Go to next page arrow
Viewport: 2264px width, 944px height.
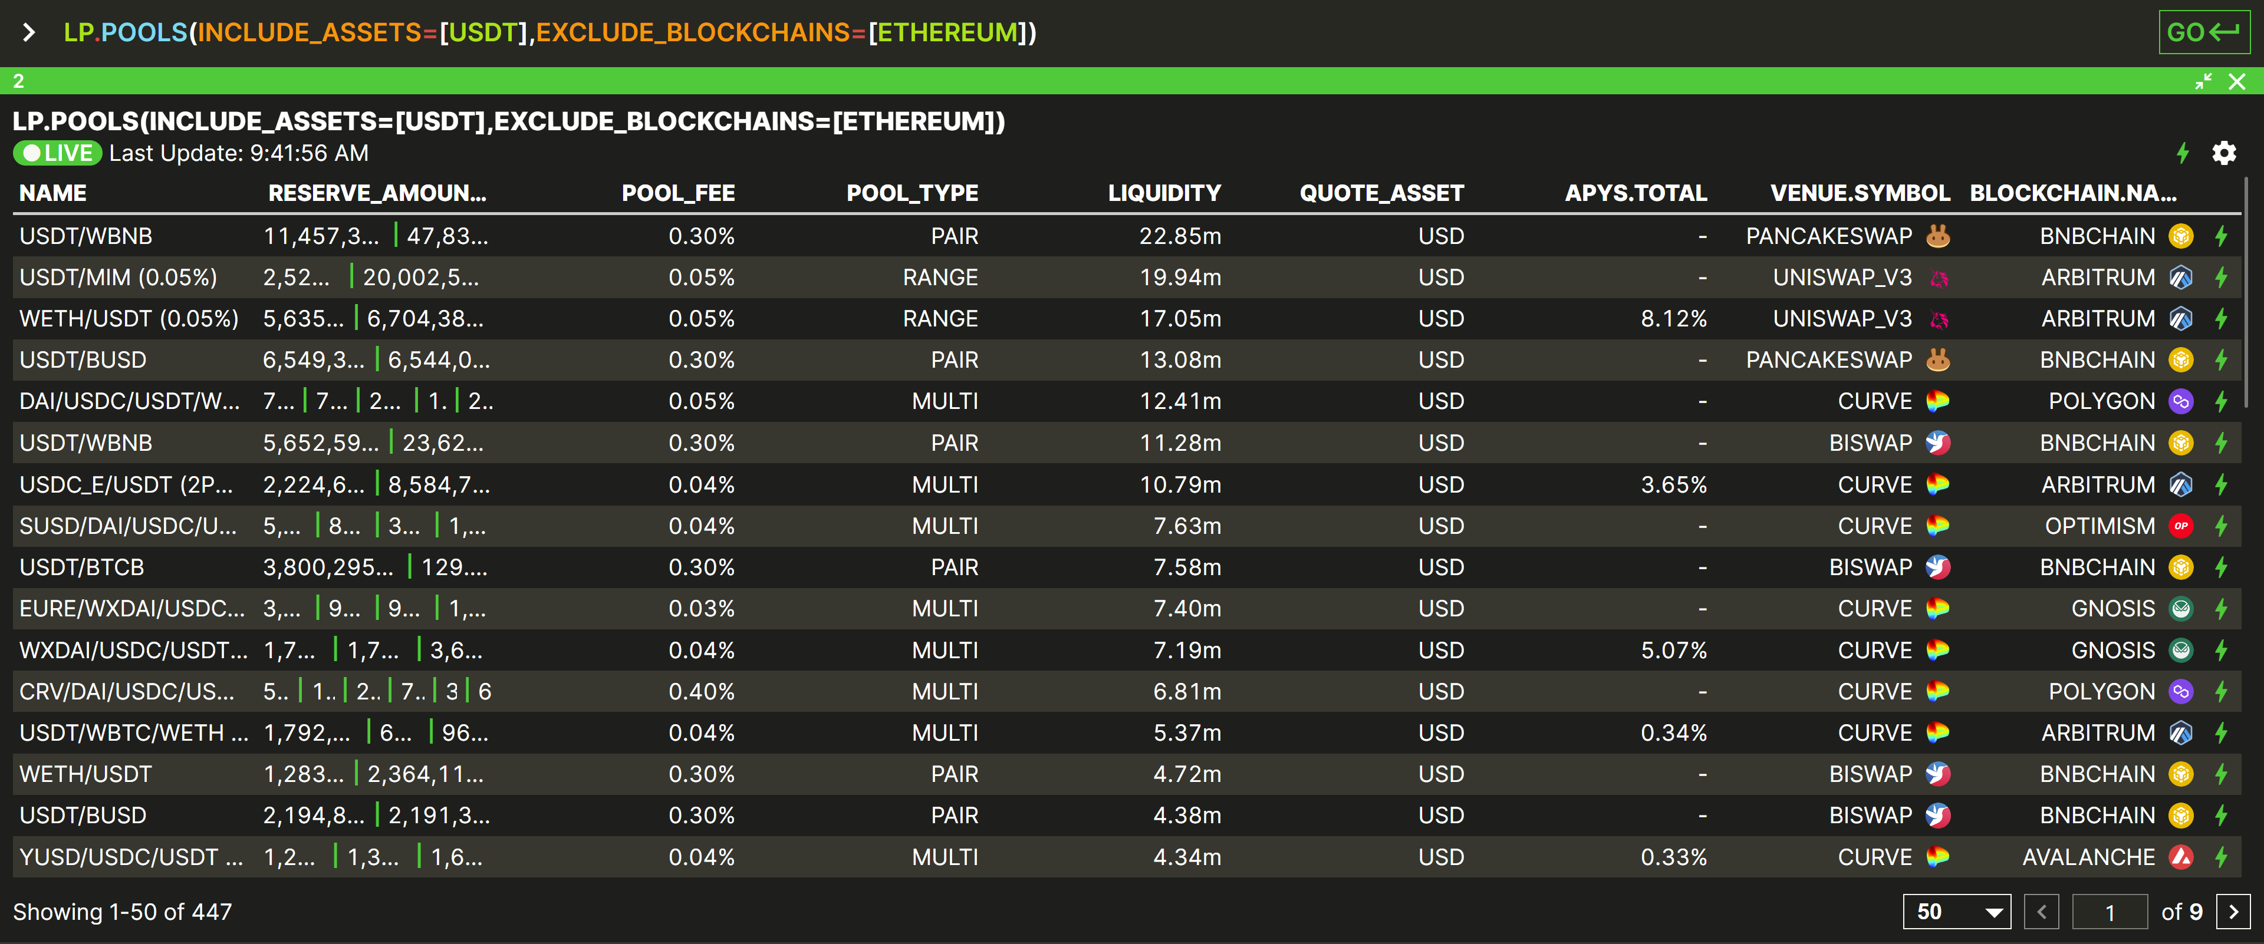click(2233, 912)
